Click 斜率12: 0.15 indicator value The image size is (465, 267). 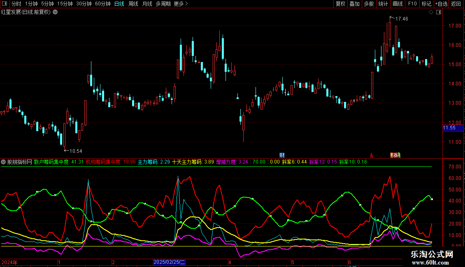[323, 162]
